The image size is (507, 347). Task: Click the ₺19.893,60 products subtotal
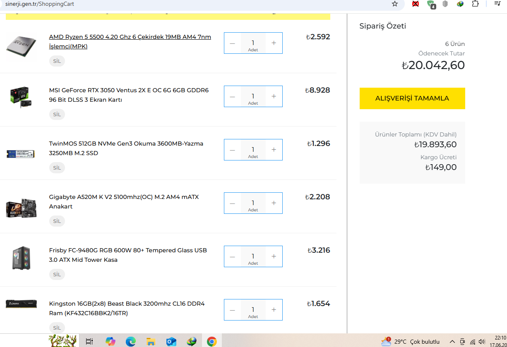point(435,145)
